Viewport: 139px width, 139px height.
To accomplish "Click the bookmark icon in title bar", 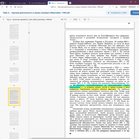I will [131, 2].
